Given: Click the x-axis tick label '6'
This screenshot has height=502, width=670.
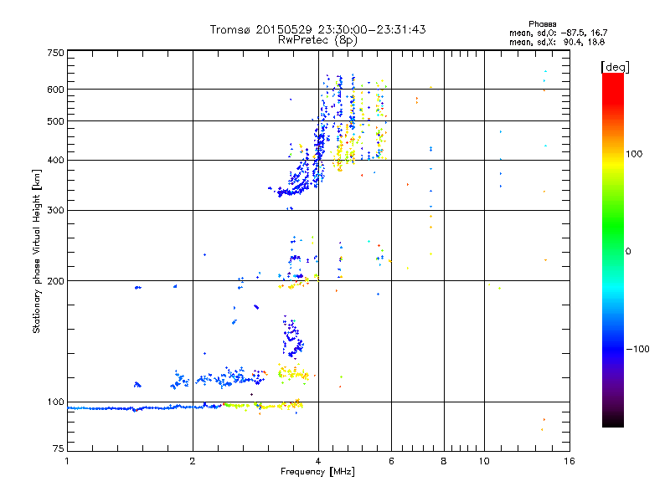Looking at the screenshot, I should [391, 461].
